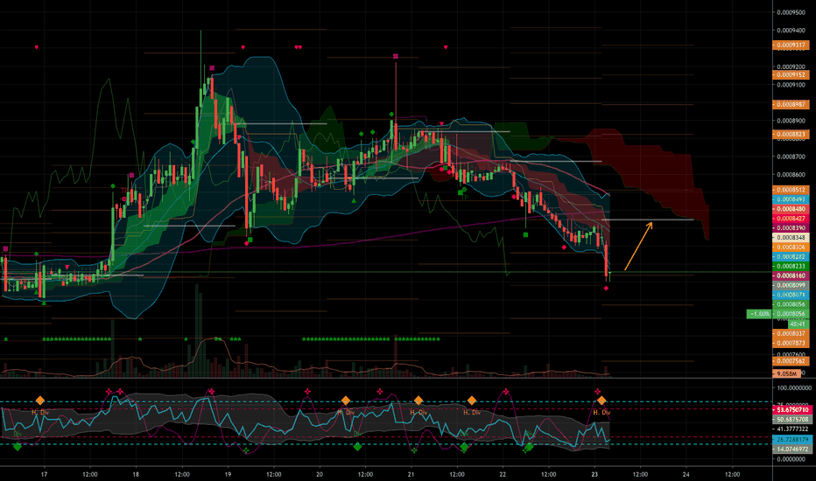The width and height of the screenshot is (816, 481).
Task: Click the 0.0008987 orange price label
Action: [791, 105]
